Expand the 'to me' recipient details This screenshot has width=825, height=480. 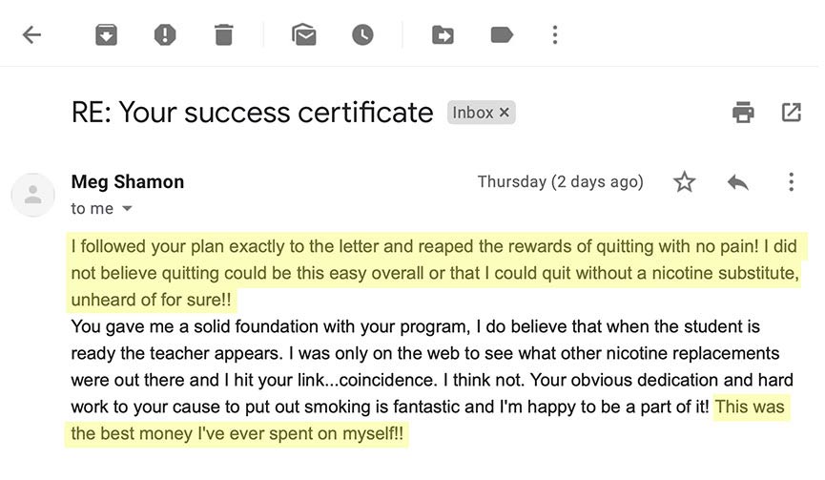[x=127, y=209]
